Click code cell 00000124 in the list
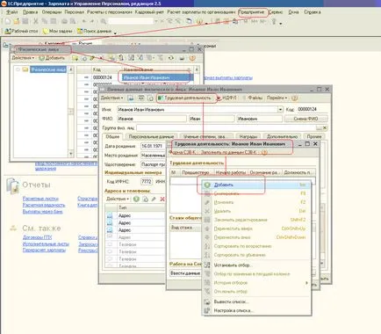Screen dimensions: 381x334 point(103,77)
